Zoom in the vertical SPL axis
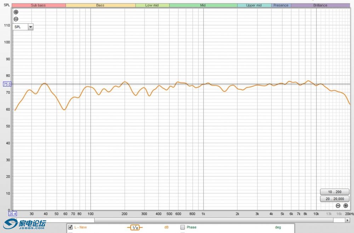This screenshot has width=354, height=233. coord(16,12)
